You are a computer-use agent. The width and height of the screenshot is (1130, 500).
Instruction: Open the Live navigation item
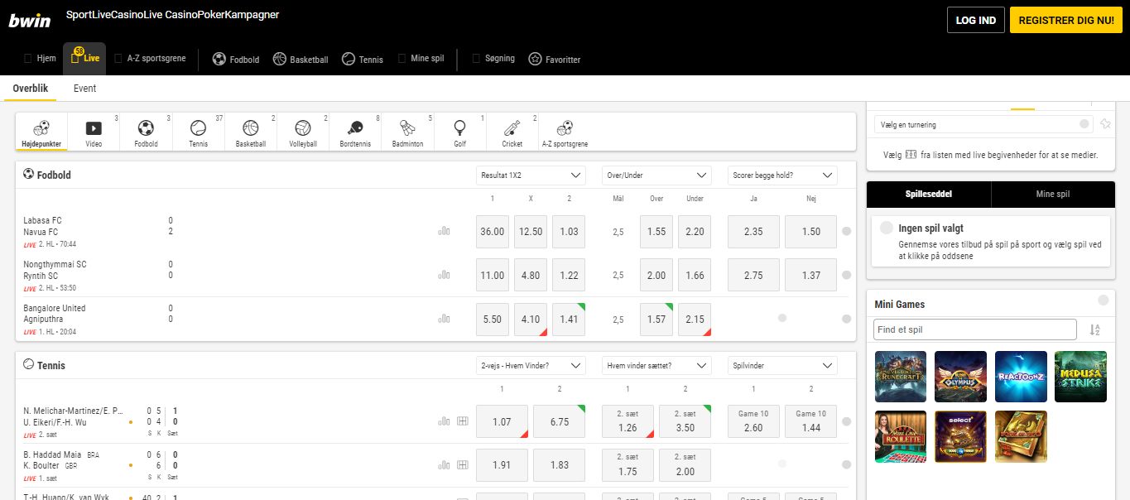click(84, 59)
